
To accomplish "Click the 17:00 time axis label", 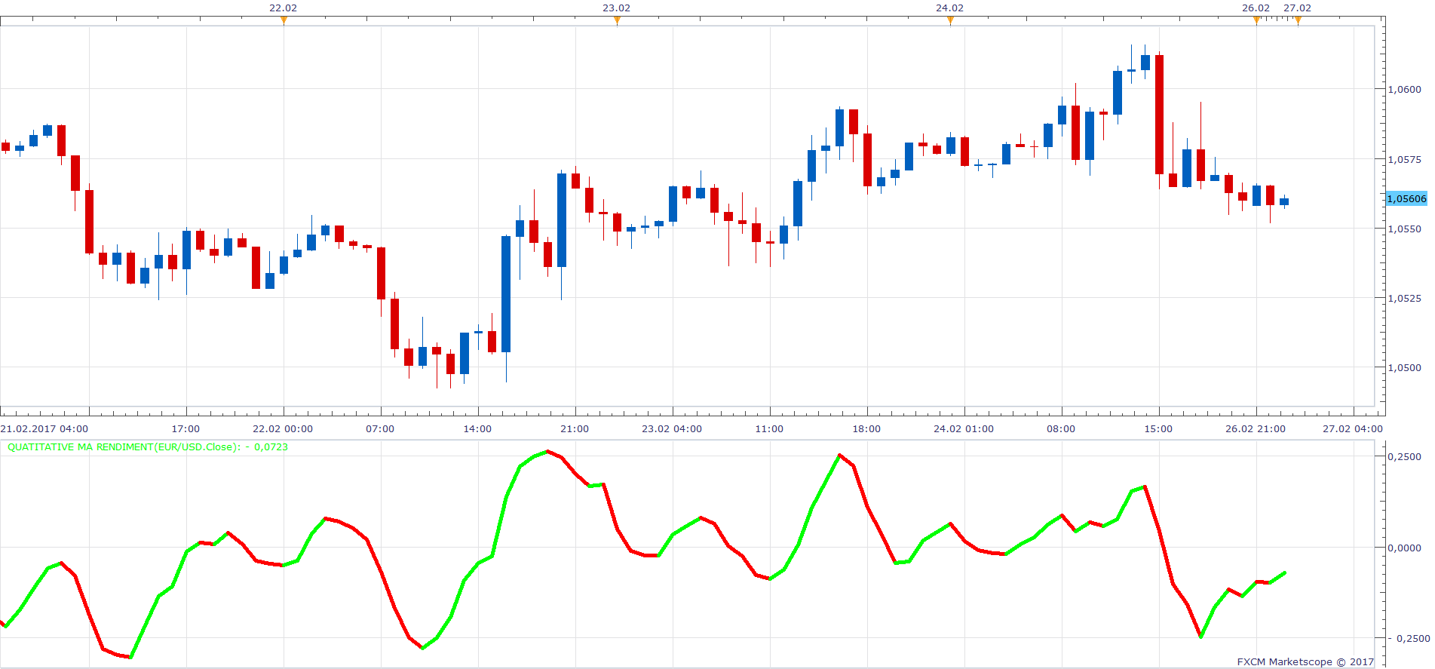I will coord(186,428).
